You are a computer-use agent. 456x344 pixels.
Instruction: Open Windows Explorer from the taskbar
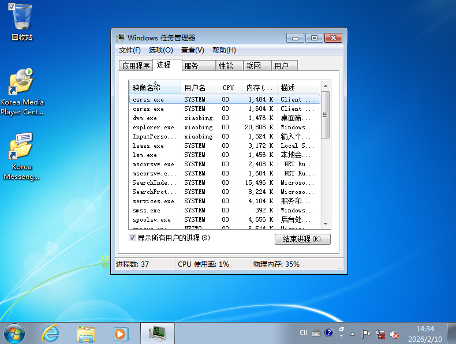86,333
